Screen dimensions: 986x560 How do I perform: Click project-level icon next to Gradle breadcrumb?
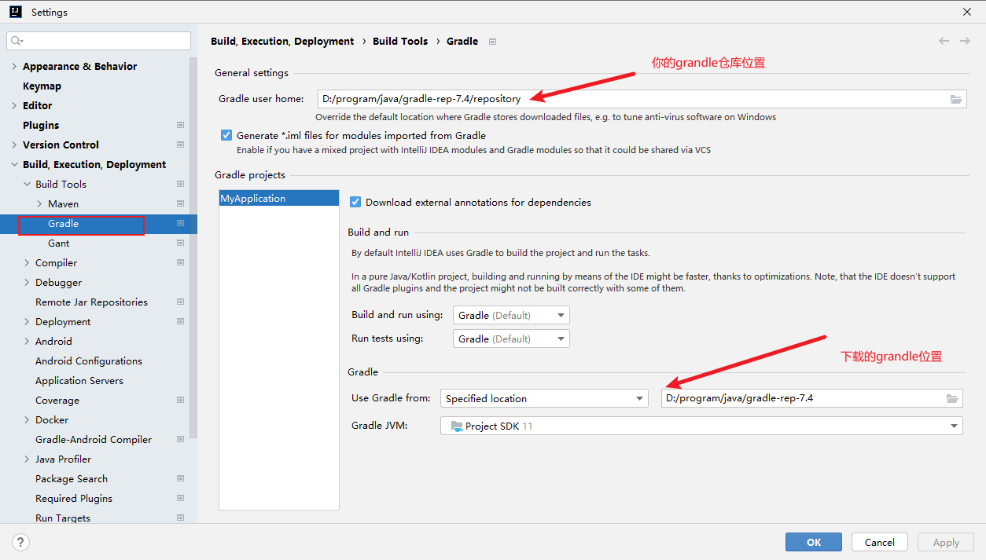coord(493,42)
